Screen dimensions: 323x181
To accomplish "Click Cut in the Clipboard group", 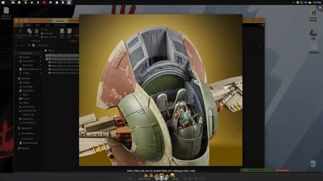I will (x=44, y=30).
